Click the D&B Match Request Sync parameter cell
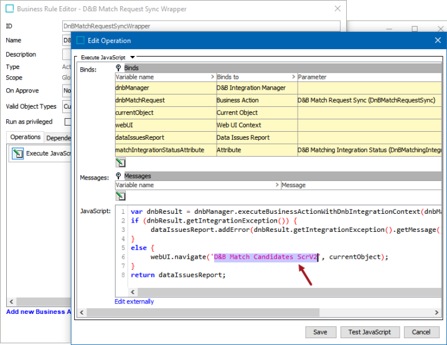The height and width of the screenshot is (345, 447). (x=369, y=101)
